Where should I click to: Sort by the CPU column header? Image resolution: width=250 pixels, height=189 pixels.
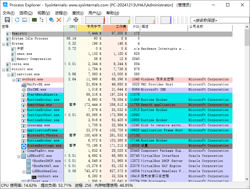[x=70, y=28]
